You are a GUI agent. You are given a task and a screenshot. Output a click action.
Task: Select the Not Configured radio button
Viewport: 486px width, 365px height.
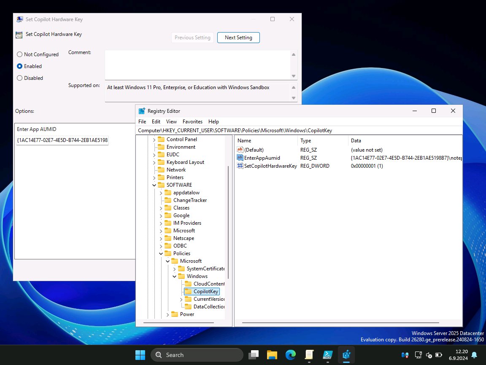click(19, 54)
